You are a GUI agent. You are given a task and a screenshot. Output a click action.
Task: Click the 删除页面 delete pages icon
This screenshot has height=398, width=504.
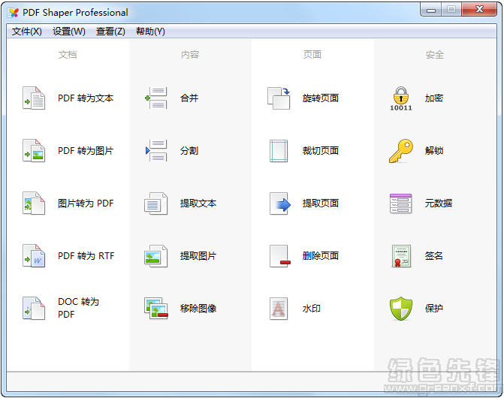(x=280, y=256)
